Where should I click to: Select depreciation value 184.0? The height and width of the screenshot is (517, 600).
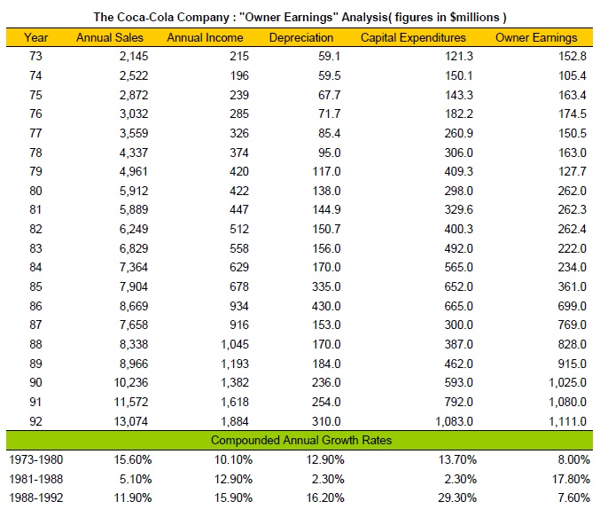326,364
